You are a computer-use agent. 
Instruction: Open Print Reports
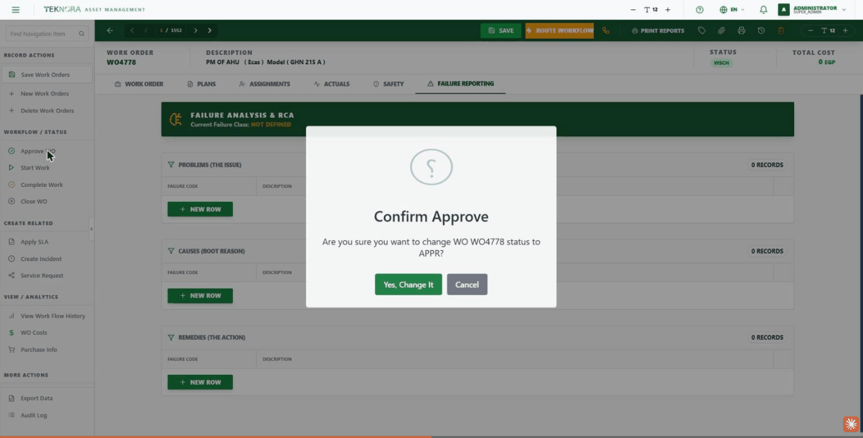click(x=658, y=30)
